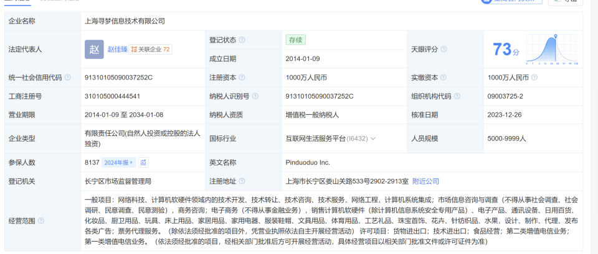This screenshot has height=254, width=598.
Task: Open legal representative 赵佳臻 profile link
Action: click(117, 50)
